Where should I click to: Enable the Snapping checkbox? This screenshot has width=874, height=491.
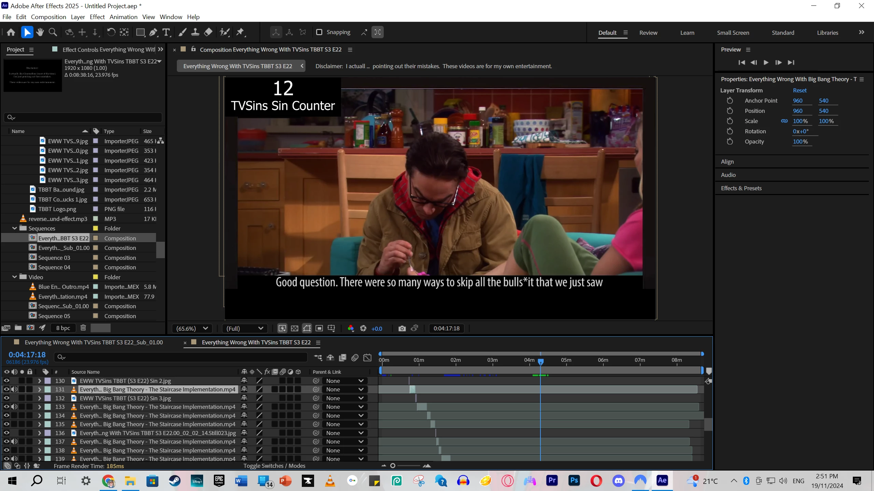pos(319,32)
